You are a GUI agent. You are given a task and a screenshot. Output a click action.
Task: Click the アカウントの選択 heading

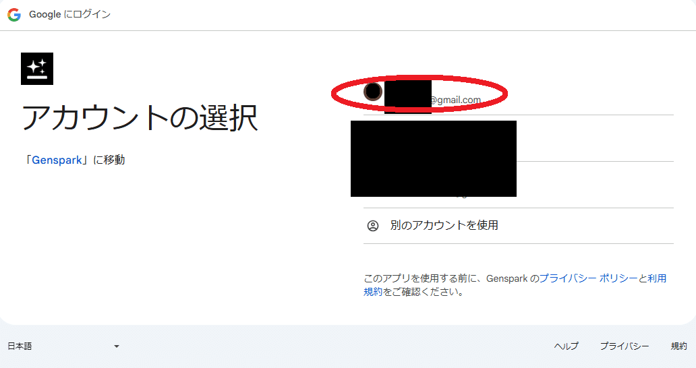pyautogui.click(x=140, y=118)
